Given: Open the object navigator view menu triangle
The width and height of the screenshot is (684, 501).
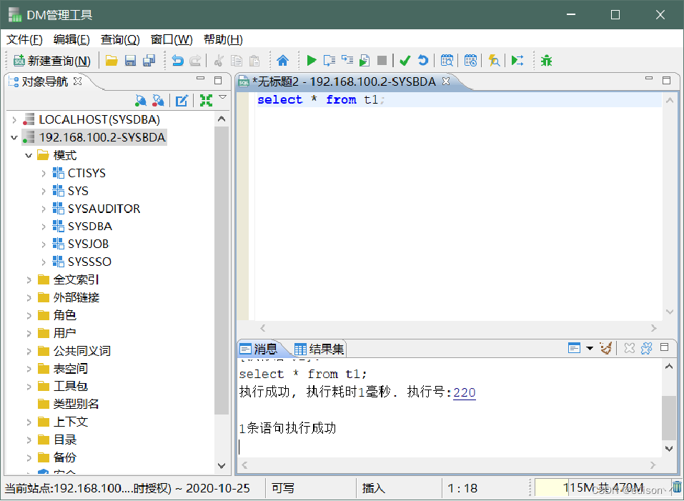Looking at the screenshot, I should (222, 97).
